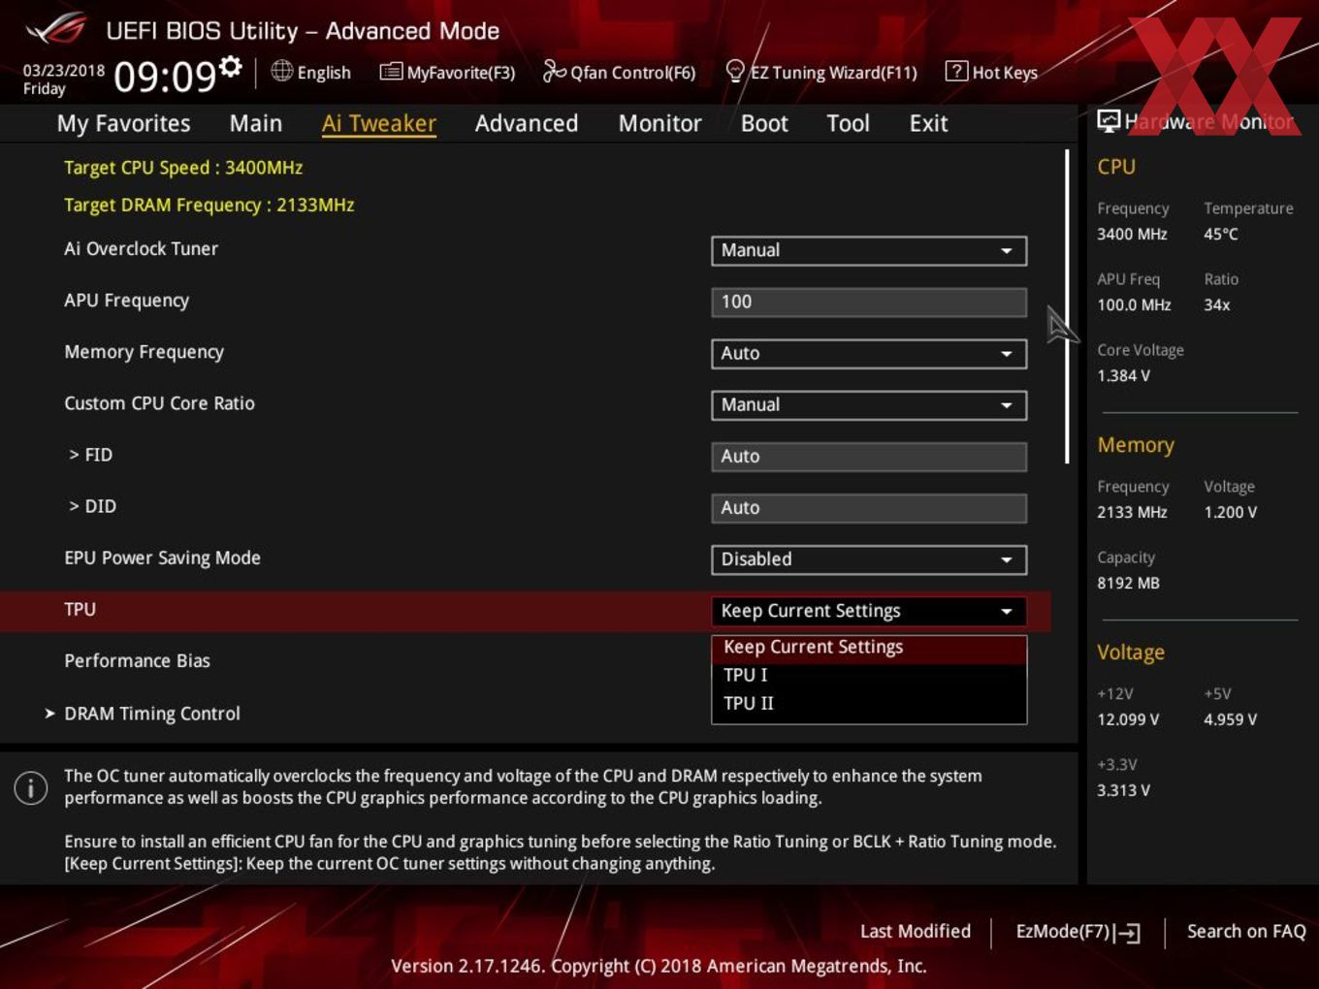Image resolution: width=1319 pixels, height=989 pixels.
Task: Click the Memory Frequency label
Action: click(x=144, y=352)
